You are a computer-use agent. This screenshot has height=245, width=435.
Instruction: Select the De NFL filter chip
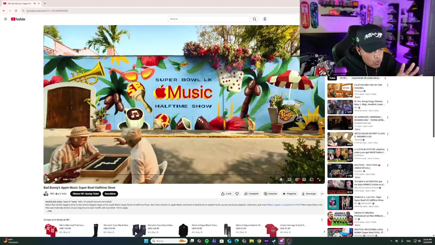[x=343, y=78]
